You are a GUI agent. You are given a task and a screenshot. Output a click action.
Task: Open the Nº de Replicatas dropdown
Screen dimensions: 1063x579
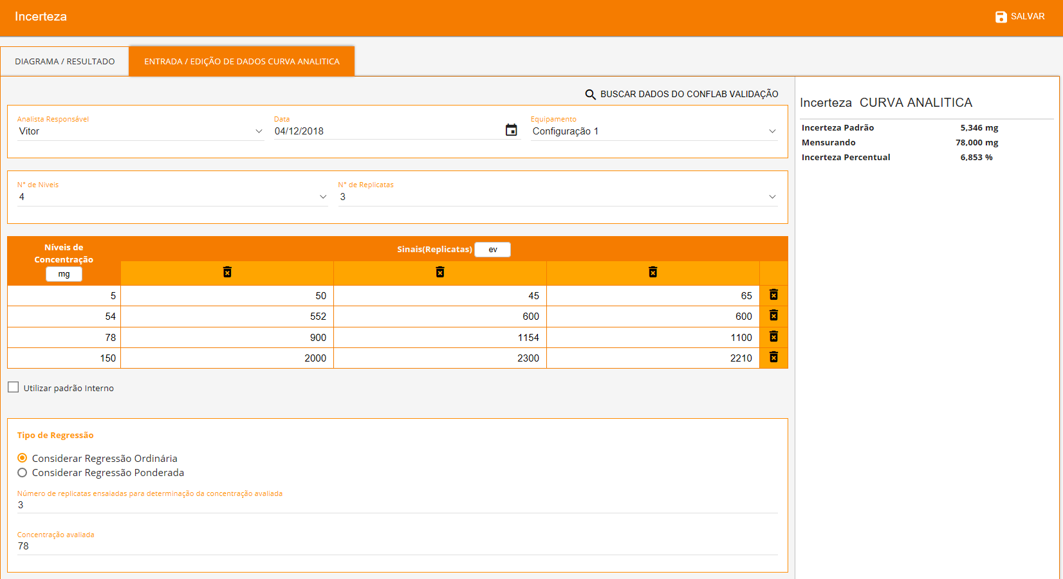772,197
